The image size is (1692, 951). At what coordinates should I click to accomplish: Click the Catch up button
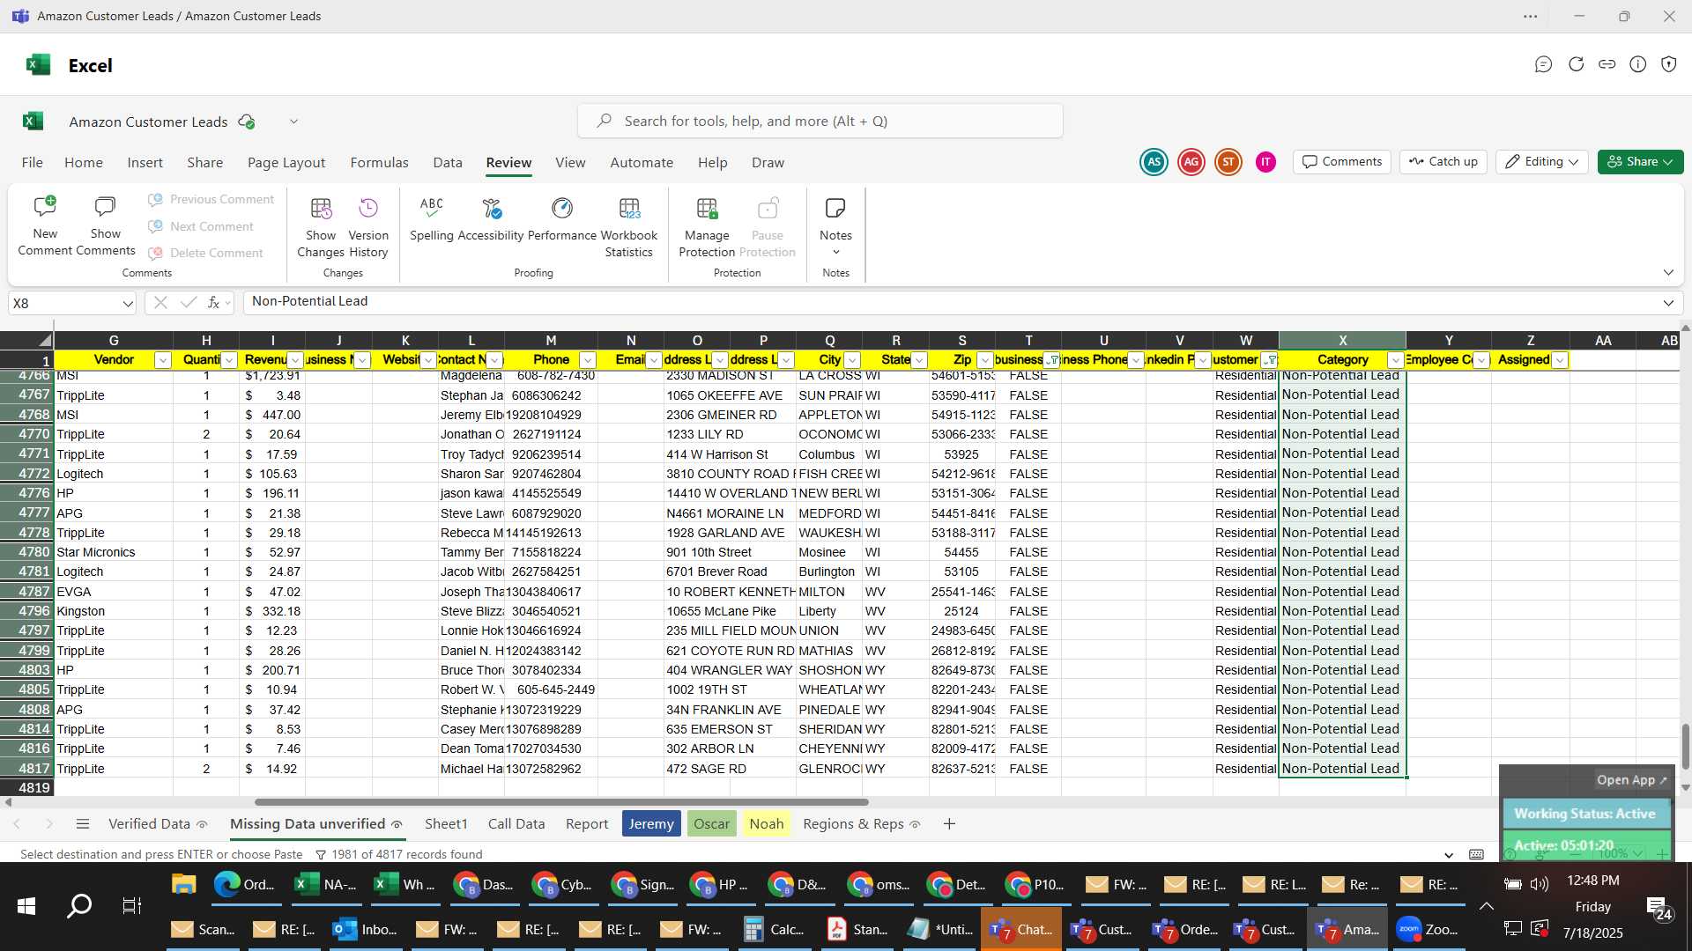coord(1443,162)
